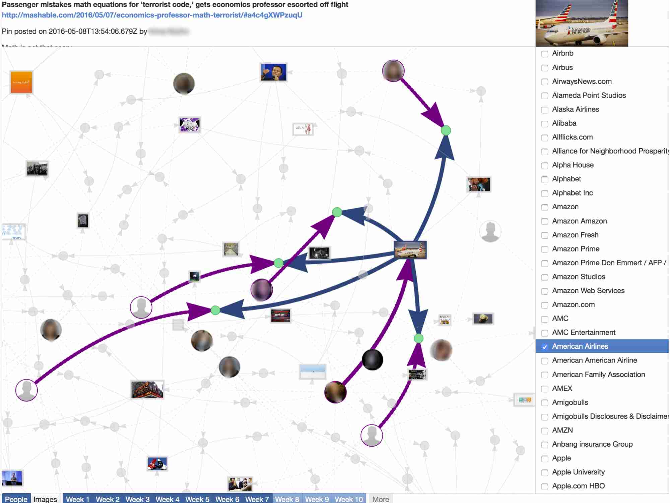670x503 pixels.
Task: Select the American Airlines plane image node in graph
Action: coord(410,250)
